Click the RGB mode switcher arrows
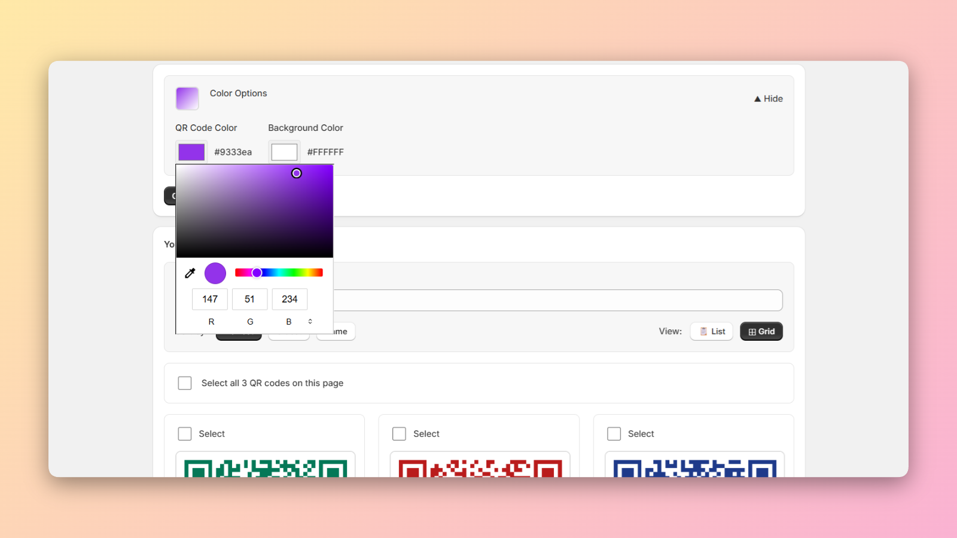This screenshot has width=957, height=538. pyautogui.click(x=310, y=321)
